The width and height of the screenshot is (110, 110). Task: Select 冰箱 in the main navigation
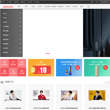point(33,6)
